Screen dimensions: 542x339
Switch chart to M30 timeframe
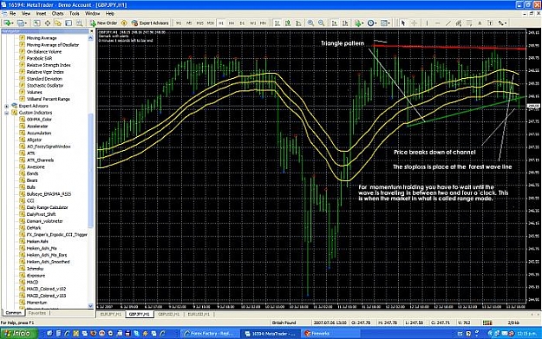(x=210, y=23)
